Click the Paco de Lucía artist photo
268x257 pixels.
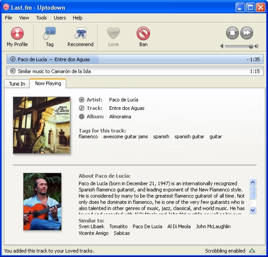click(42, 201)
